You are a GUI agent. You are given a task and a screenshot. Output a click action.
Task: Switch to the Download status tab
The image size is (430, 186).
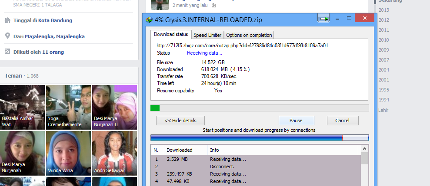point(171,34)
